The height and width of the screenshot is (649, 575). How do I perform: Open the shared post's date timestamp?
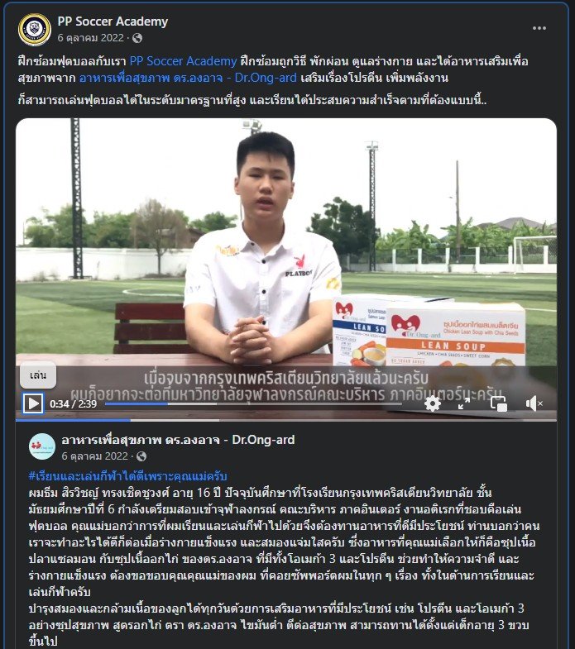point(95,456)
